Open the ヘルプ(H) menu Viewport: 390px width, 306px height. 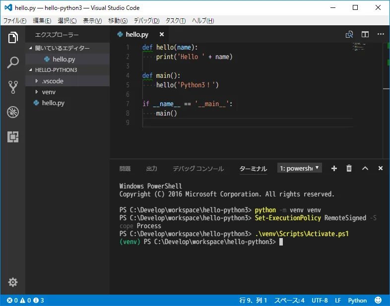click(203, 21)
